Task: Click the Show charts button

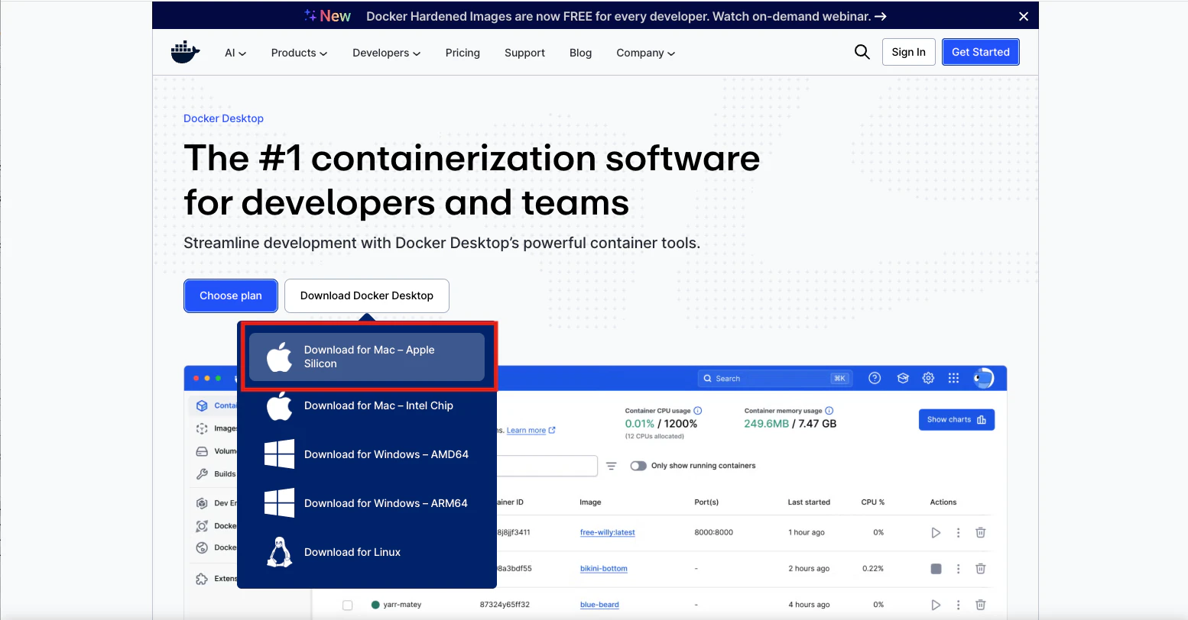Action: [x=956, y=420]
